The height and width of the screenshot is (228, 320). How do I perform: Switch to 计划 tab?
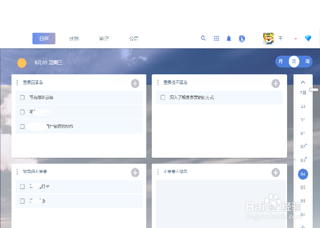point(74,38)
